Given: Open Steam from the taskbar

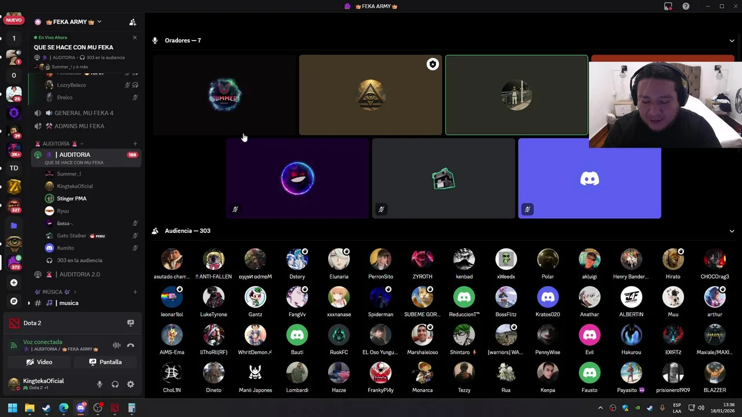Looking at the screenshot, I should tap(46, 408).
